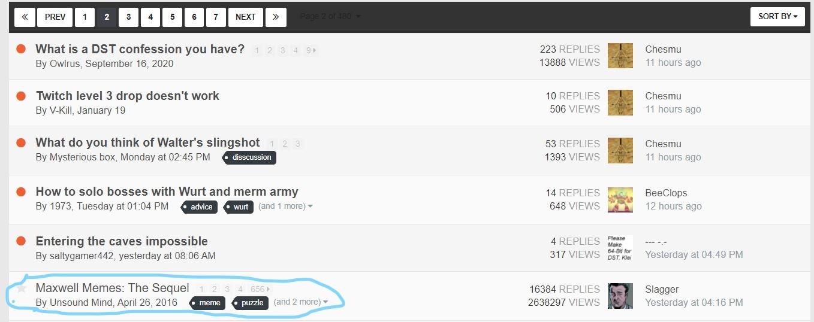Open last post 'Yesterday at 04:16 PM' link
This screenshot has width=814, height=322.
694,302
